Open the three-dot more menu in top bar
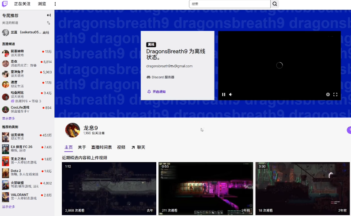Viewport: 351px width, 216px height. coord(55,4)
